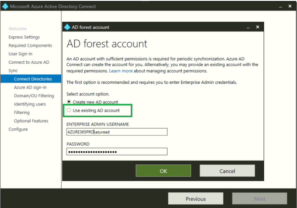Click the Password input field
The width and height of the screenshot is (297, 208).
pos(117,151)
